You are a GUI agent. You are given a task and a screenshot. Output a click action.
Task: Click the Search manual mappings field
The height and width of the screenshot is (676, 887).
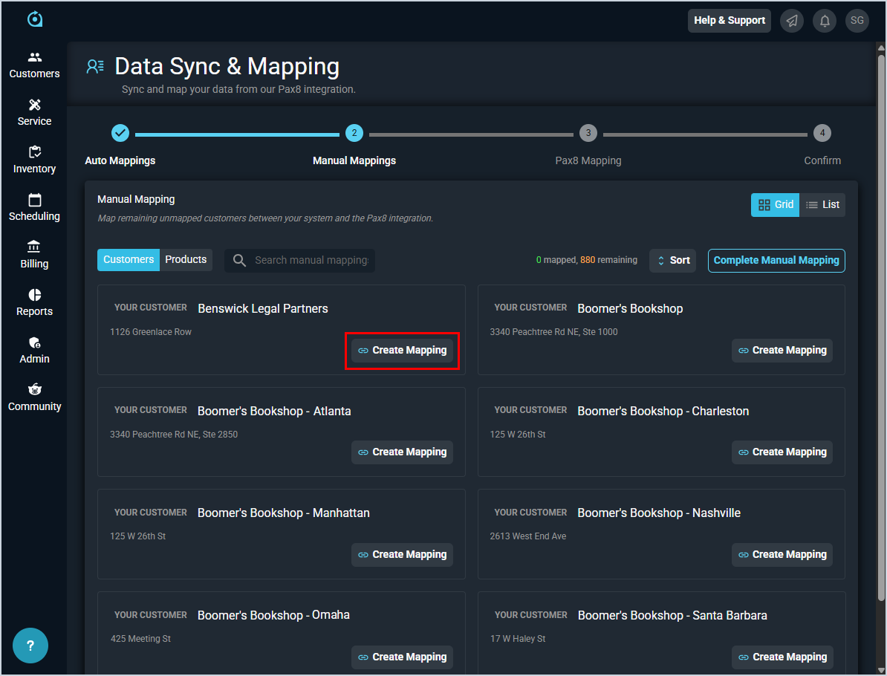(x=311, y=261)
